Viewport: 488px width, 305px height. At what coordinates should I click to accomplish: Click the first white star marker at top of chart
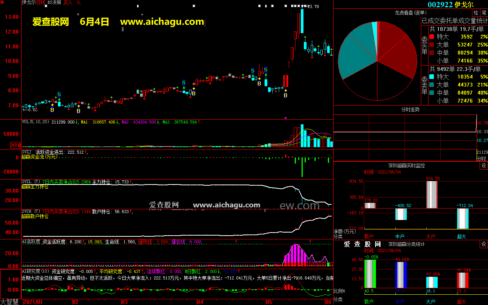(x=46, y=6)
